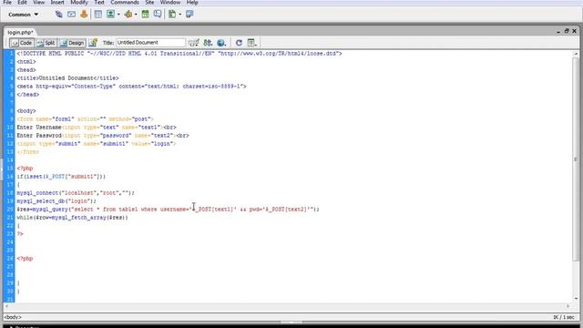Click the 1K / 1 sec status text
Viewport: 583px width, 328px height.
[x=564, y=317]
